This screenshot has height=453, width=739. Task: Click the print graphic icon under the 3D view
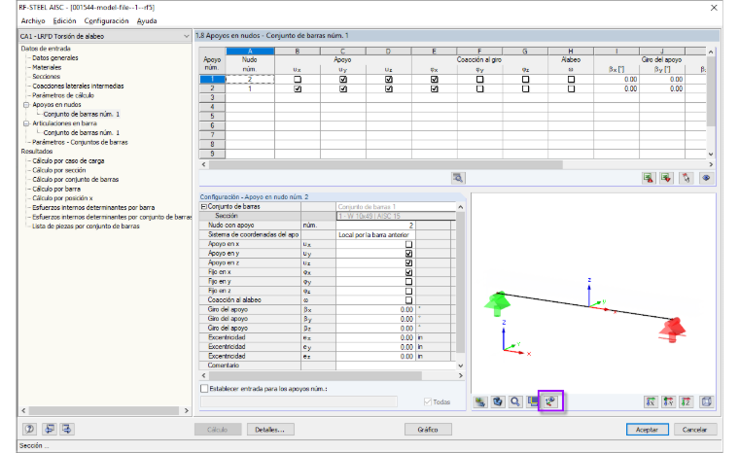[x=480, y=401]
